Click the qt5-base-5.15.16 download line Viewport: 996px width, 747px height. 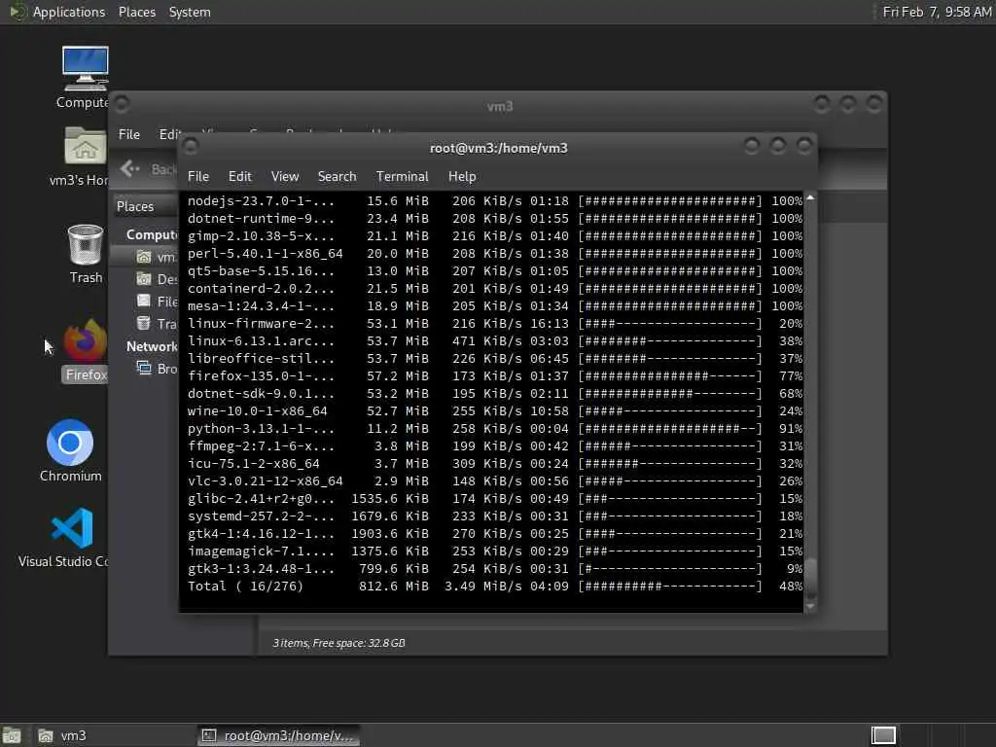click(495, 270)
